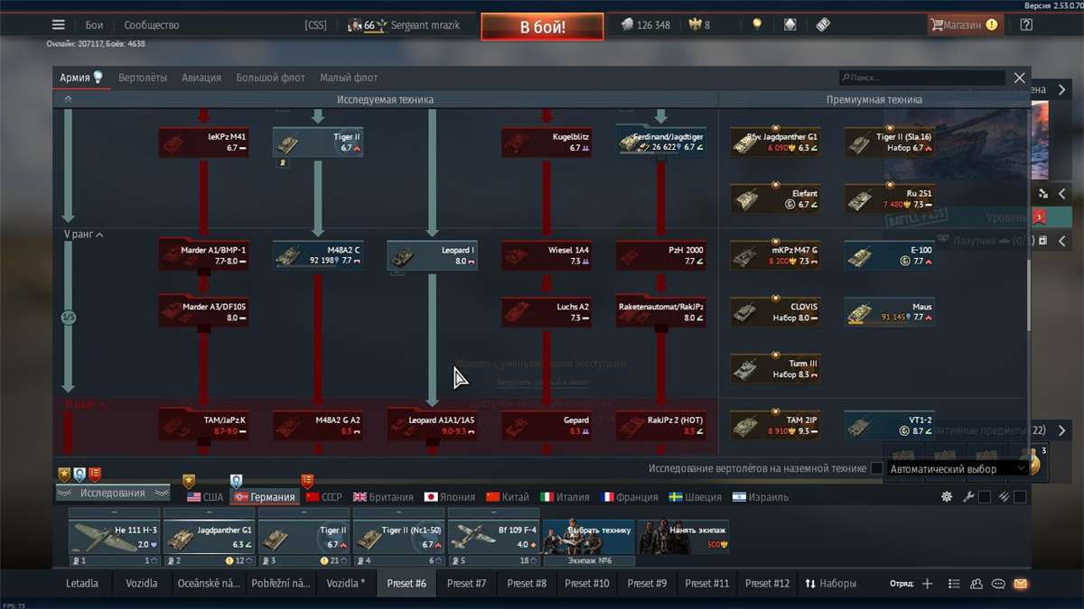Click the lightbulb event icon in the top bar

(x=757, y=24)
